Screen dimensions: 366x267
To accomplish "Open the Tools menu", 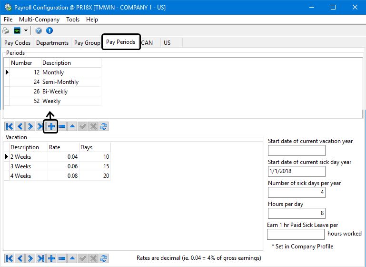I will point(73,20).
